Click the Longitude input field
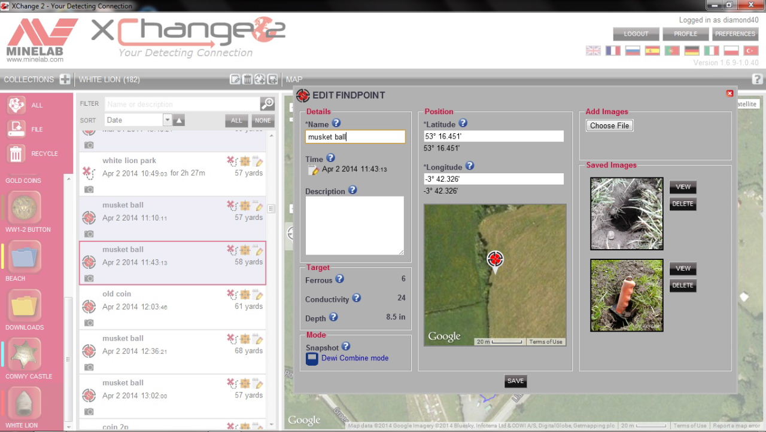This screenshot has height=432, width=766. pos(494,179)
